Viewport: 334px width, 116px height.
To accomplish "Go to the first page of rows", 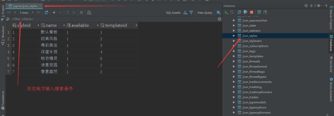I will tap(9, 13).
